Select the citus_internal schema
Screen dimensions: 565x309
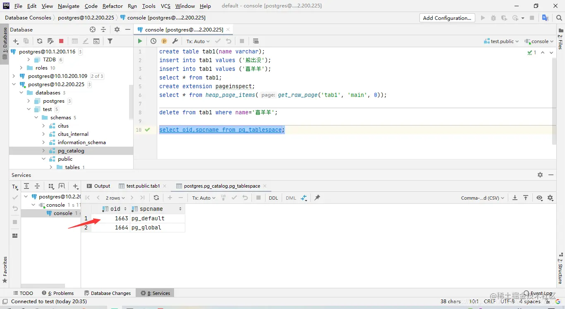(73, 134)
